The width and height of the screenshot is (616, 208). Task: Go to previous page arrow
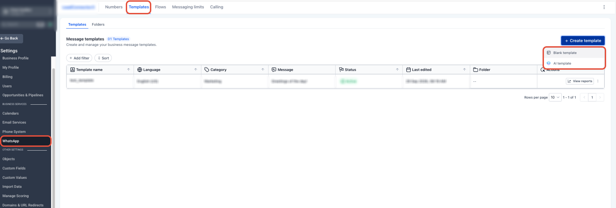[584, 98]
